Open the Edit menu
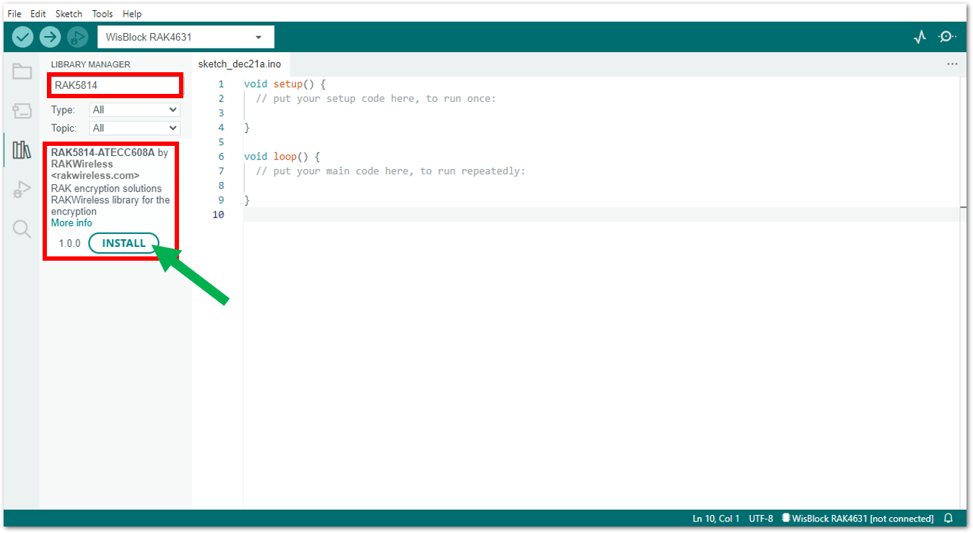The width and height of the screenshot is (973, 533). click(x=38, y=14)
